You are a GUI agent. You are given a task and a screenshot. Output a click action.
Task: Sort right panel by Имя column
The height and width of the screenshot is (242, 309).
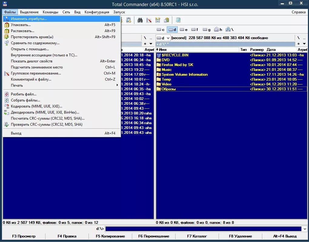(197, 50)
